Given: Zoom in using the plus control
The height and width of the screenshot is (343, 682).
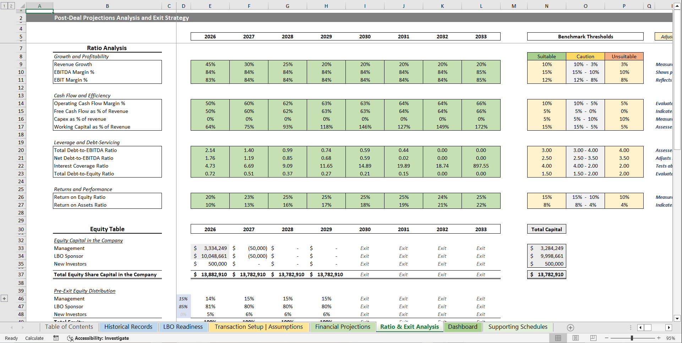Looking at the screenshot, I should click(659, 338).
